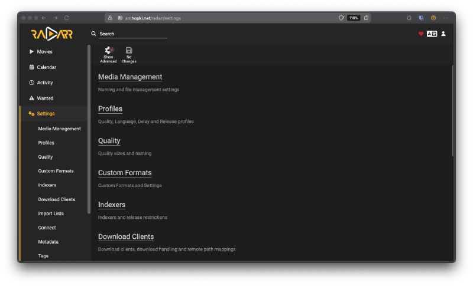Image resolution: width=473 pixels, height=286 pixels.
Task: Focus the movie Search field
Action: (x=132, y=34)
